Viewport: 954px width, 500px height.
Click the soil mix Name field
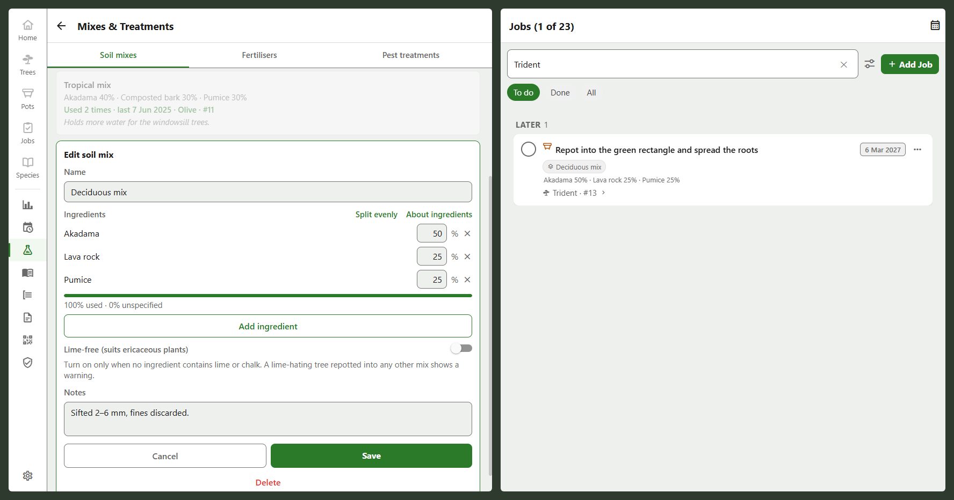[268, 192]
